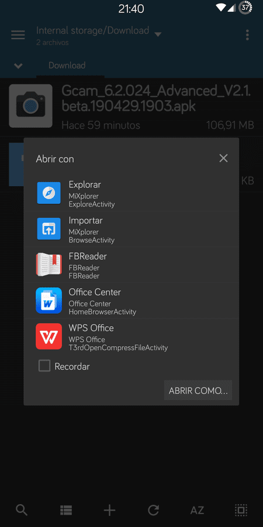Tap the battery 37 indicator

[x=245, y=8]
